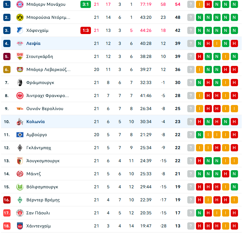Image resolution: width=242 pixels, height=235 pixels.
Task: Open the Hamburg club logo
Action: pyautogui.click(x=20, y=135)
